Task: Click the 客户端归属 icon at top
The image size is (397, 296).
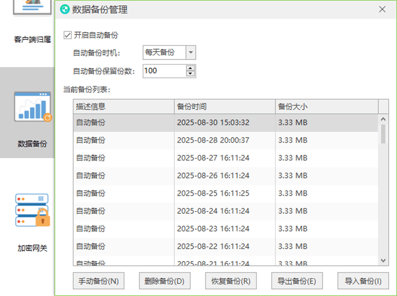Action: point(32,9)
